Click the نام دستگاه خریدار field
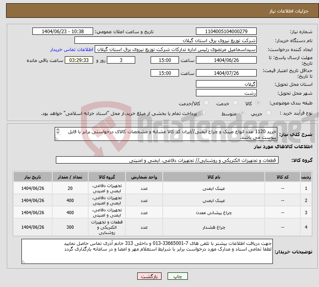Screen dimensions: 319x287 [x=166, y=40]
